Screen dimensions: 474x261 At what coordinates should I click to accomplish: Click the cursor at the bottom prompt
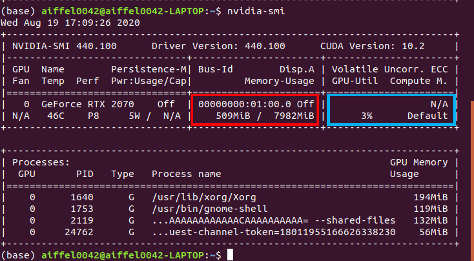[x=230, y=255]
